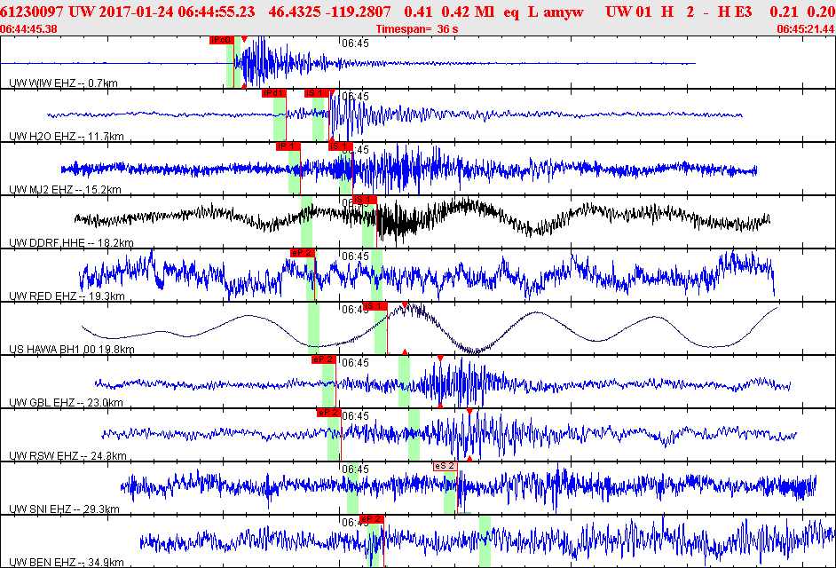Click the eP 2 pick on RSW trace
The image size is (836, 568).
click(x=328, y=413)
